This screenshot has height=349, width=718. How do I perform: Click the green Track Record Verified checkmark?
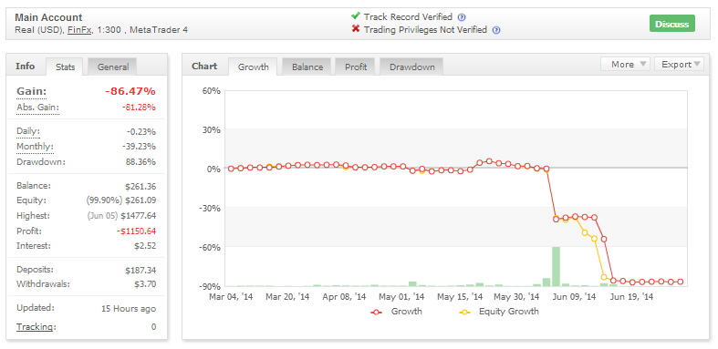[x=355, y=16]
